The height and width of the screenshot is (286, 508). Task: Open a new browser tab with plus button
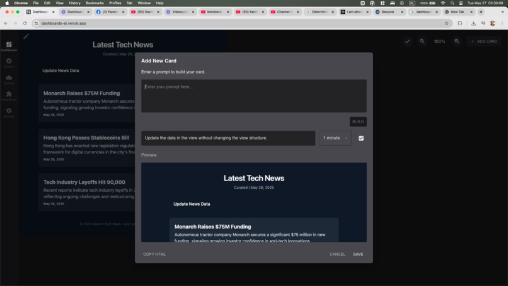pyautogui.click(x=481, y=12)
